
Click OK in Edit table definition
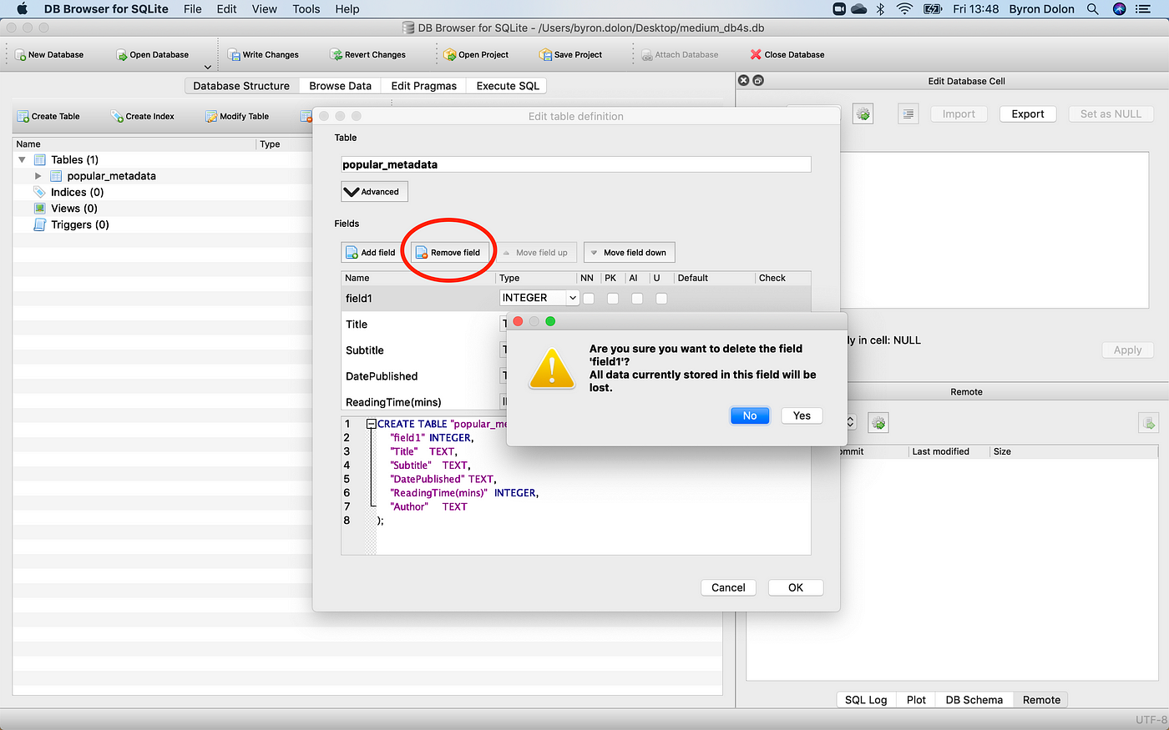click(796, 587)
